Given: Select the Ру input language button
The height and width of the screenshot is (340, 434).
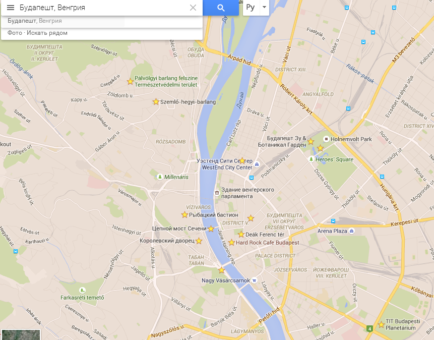Looking at the screenshot, I should [251, 8].
